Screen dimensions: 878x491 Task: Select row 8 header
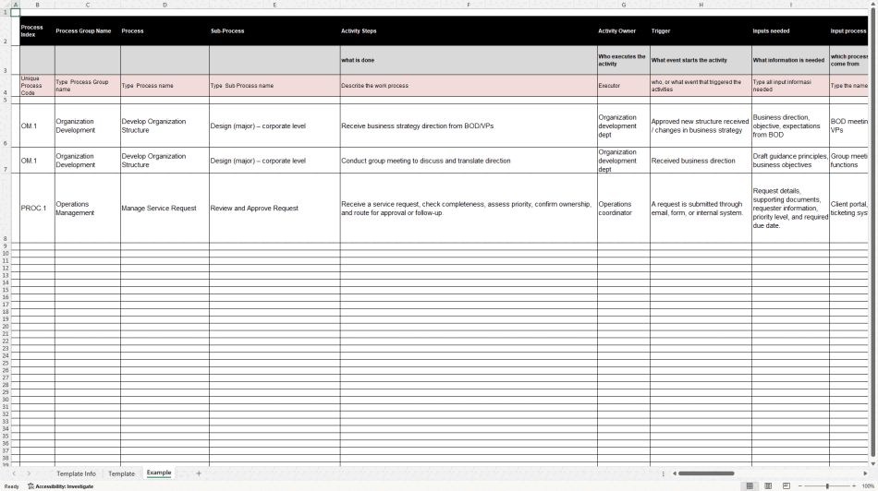point(6,208)
